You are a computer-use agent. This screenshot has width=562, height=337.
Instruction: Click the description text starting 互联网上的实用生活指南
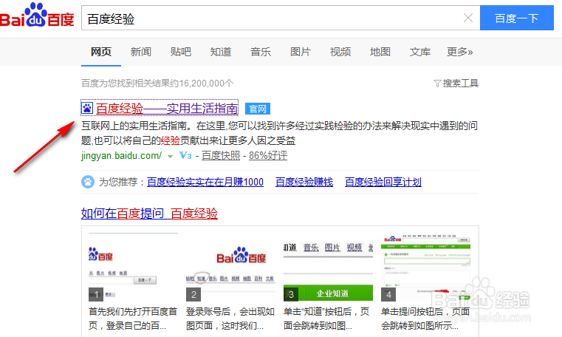tap(280, 133)
